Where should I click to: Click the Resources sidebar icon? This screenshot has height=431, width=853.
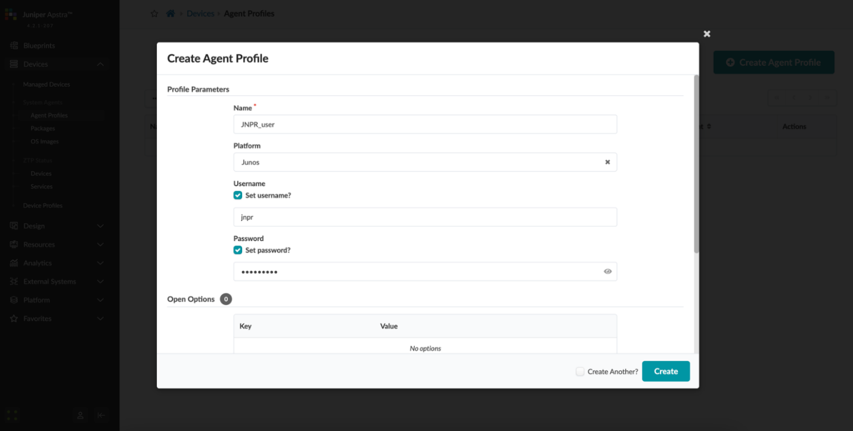click(x=14, y=245)
